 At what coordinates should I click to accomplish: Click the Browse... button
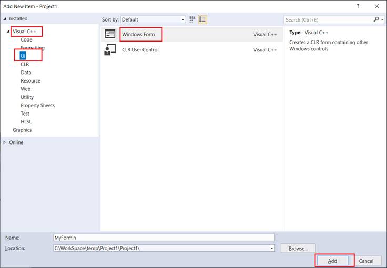click(x=298, y=248)
